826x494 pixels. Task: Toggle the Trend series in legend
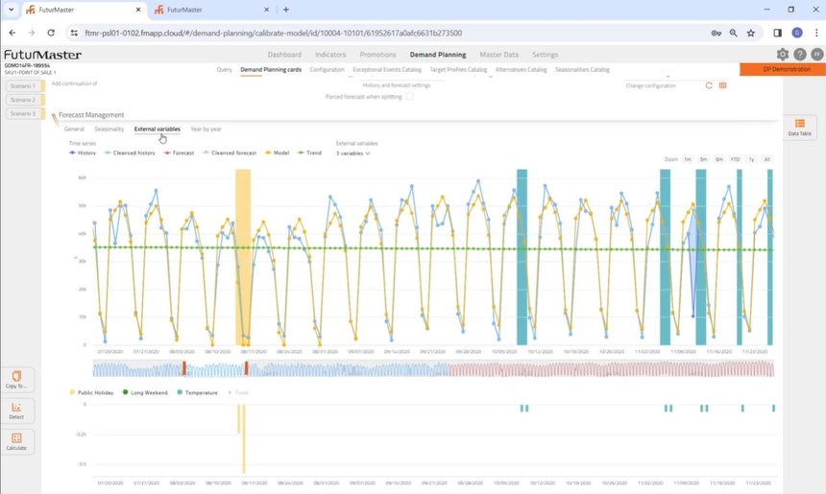tap(309, 153)
